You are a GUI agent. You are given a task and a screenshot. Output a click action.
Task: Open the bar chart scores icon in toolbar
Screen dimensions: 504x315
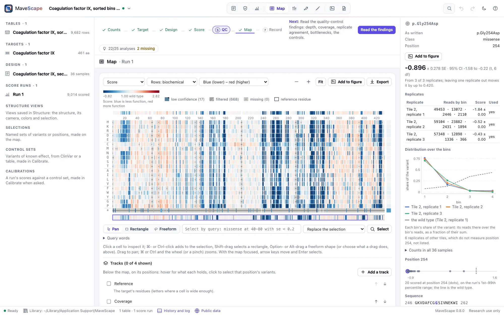tap(257, 9)
